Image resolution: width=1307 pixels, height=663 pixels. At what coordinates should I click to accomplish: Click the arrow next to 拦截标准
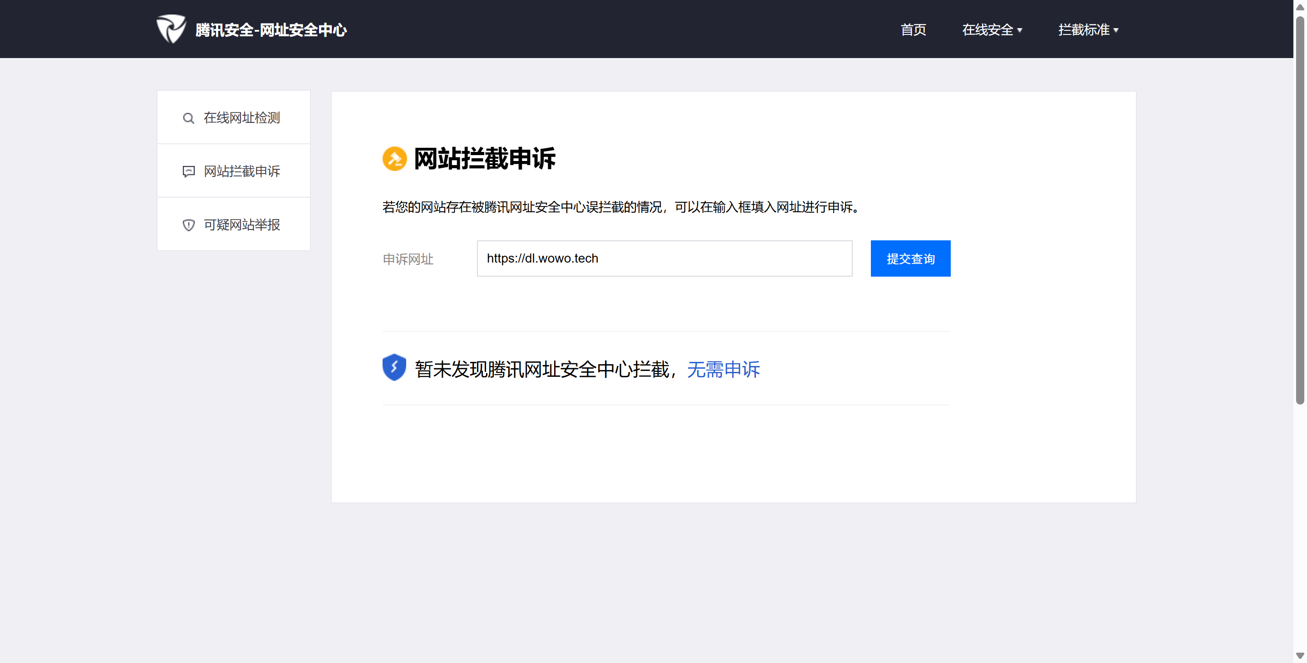(1116, 30)
